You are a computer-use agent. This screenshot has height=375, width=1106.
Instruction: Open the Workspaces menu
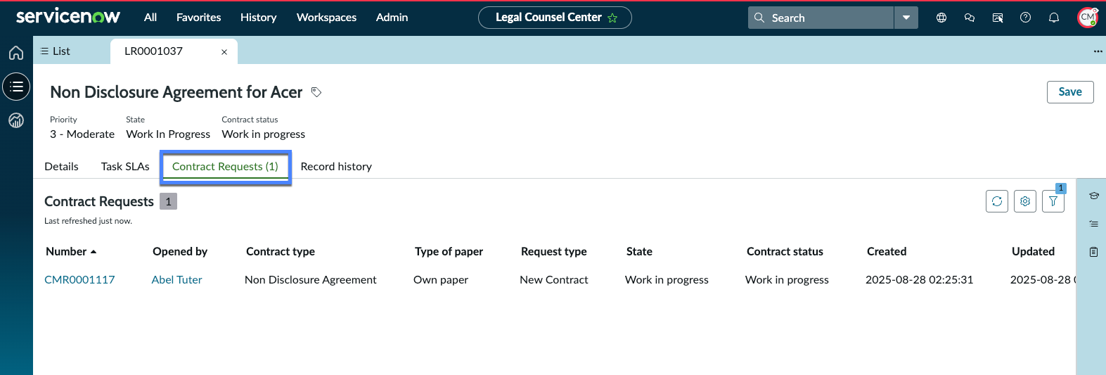click(x=326, y=18)
